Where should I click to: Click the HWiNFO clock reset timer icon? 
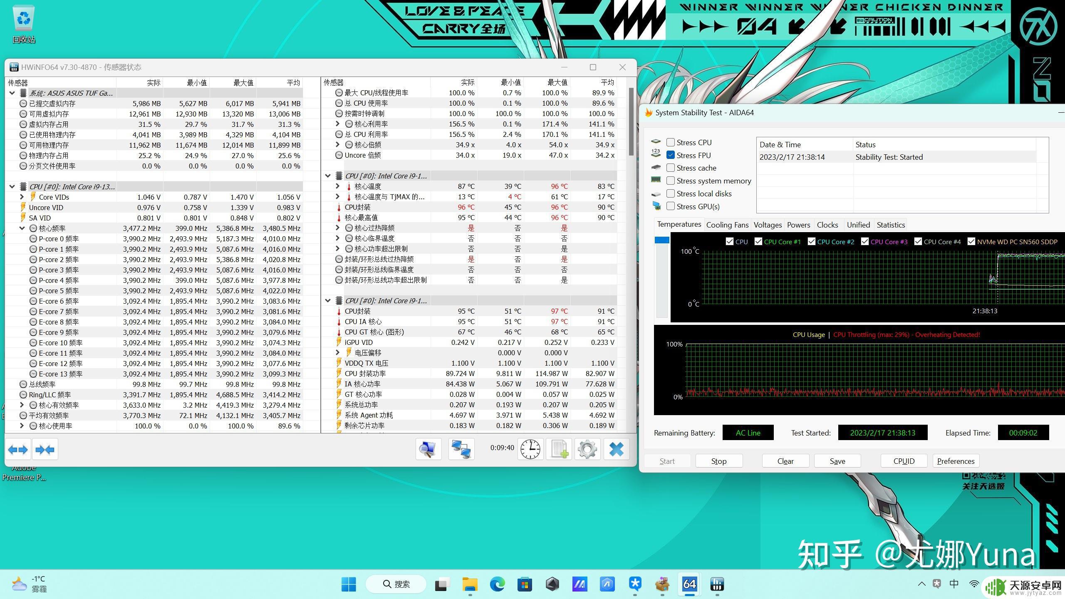[x=530, y=449]
